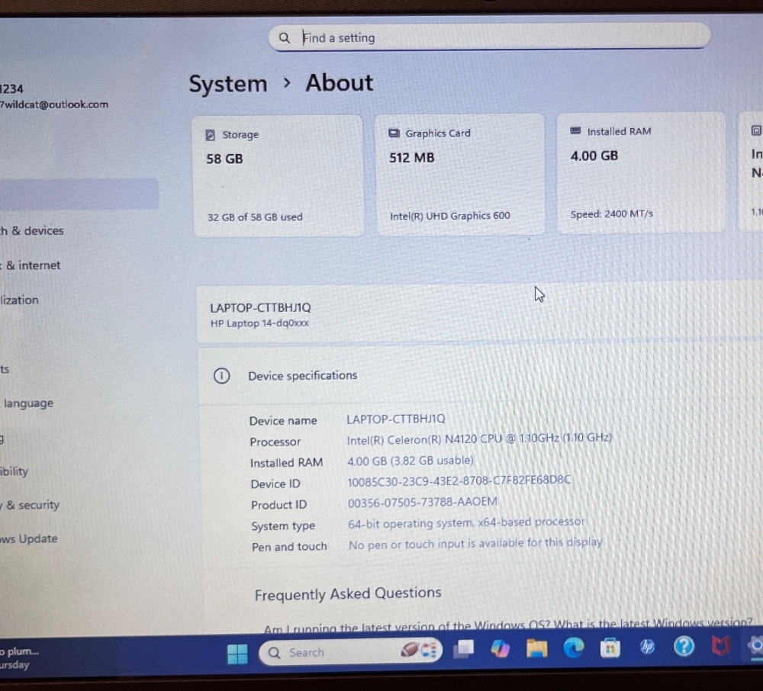The width and height of the screenshot is (763, 691).
Task: Open the Windows Start menu
Action: pos(237,654)
